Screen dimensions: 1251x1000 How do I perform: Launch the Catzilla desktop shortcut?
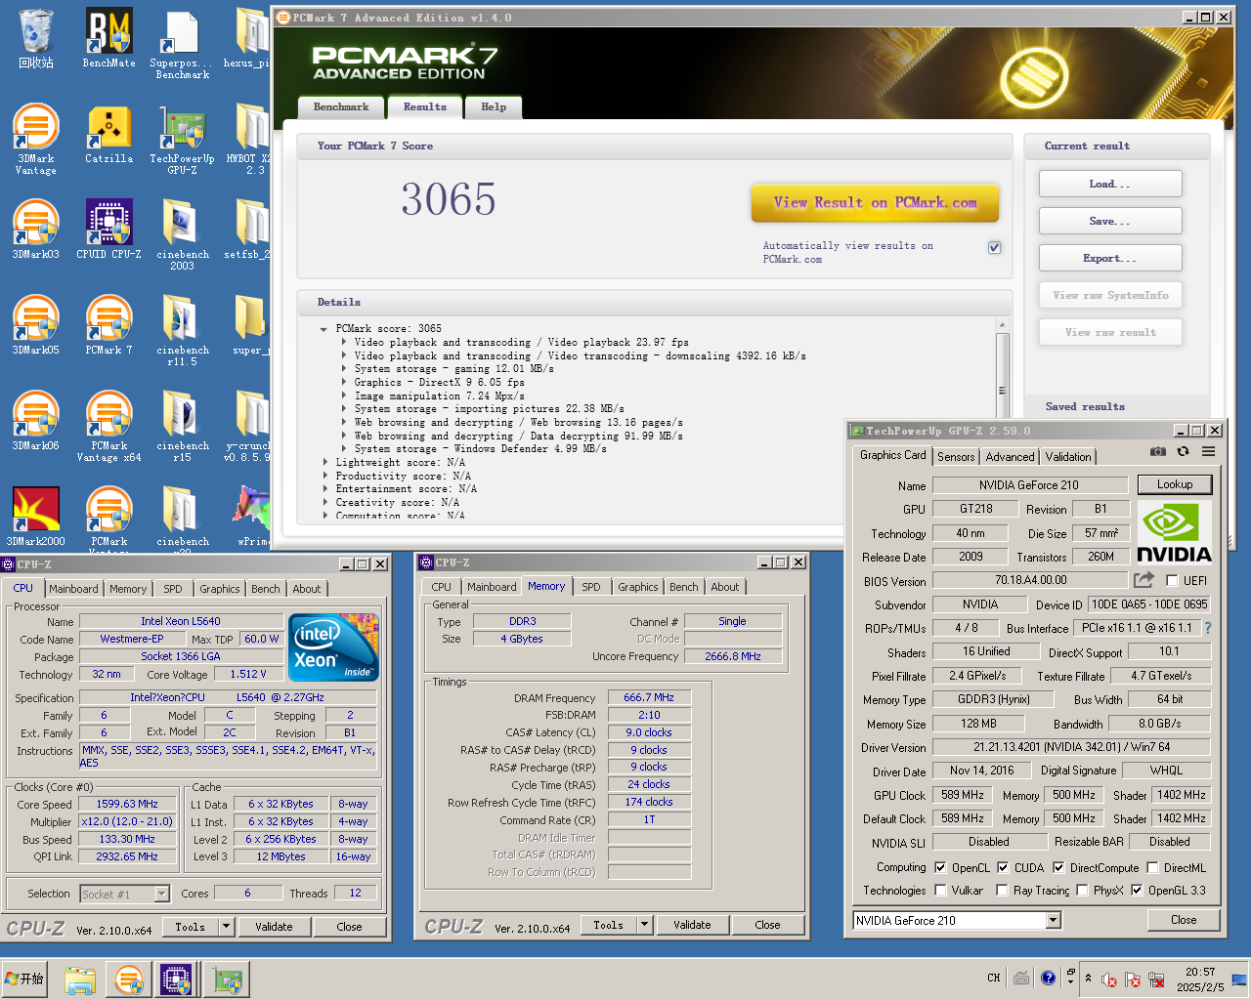(108, 135)
